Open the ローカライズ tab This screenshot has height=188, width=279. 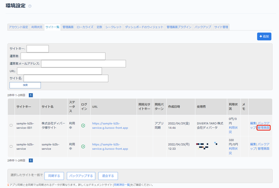pyautogui.click(x=85, y=27)
